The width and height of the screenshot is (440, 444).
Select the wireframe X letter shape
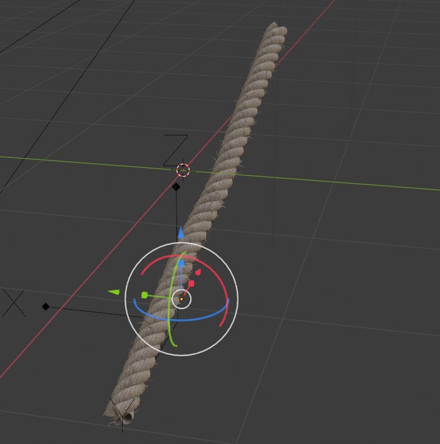click(14, 303)
